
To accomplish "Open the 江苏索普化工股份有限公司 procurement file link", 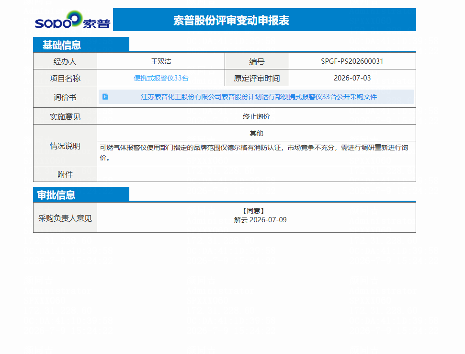I will (259, 97).
